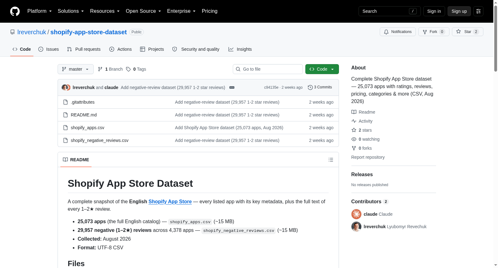Click file icon beside README.md

pyautogui.click(x=65, y=115)
